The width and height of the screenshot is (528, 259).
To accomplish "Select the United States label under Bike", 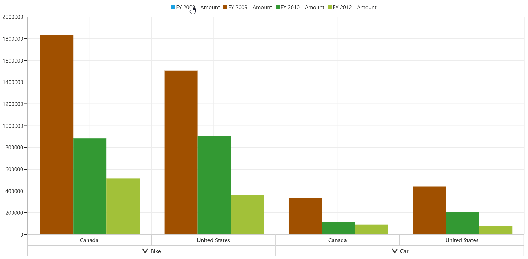I will (x=213, y=240).
